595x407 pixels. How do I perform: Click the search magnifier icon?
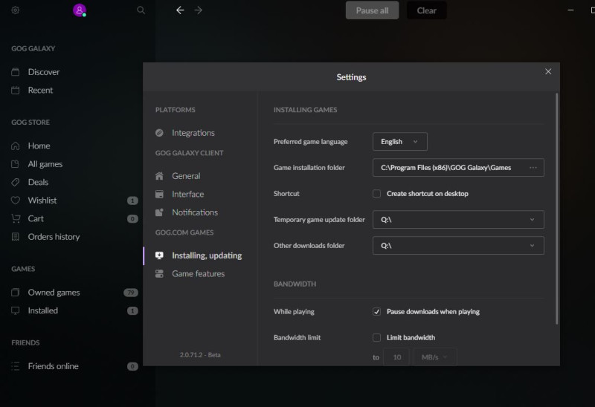(141, 10)
